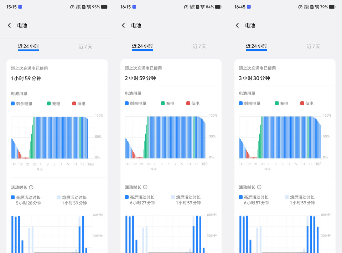
Task: Tap the 今天 axis label in 16:15 chart
Action: (x=154, y=169)
